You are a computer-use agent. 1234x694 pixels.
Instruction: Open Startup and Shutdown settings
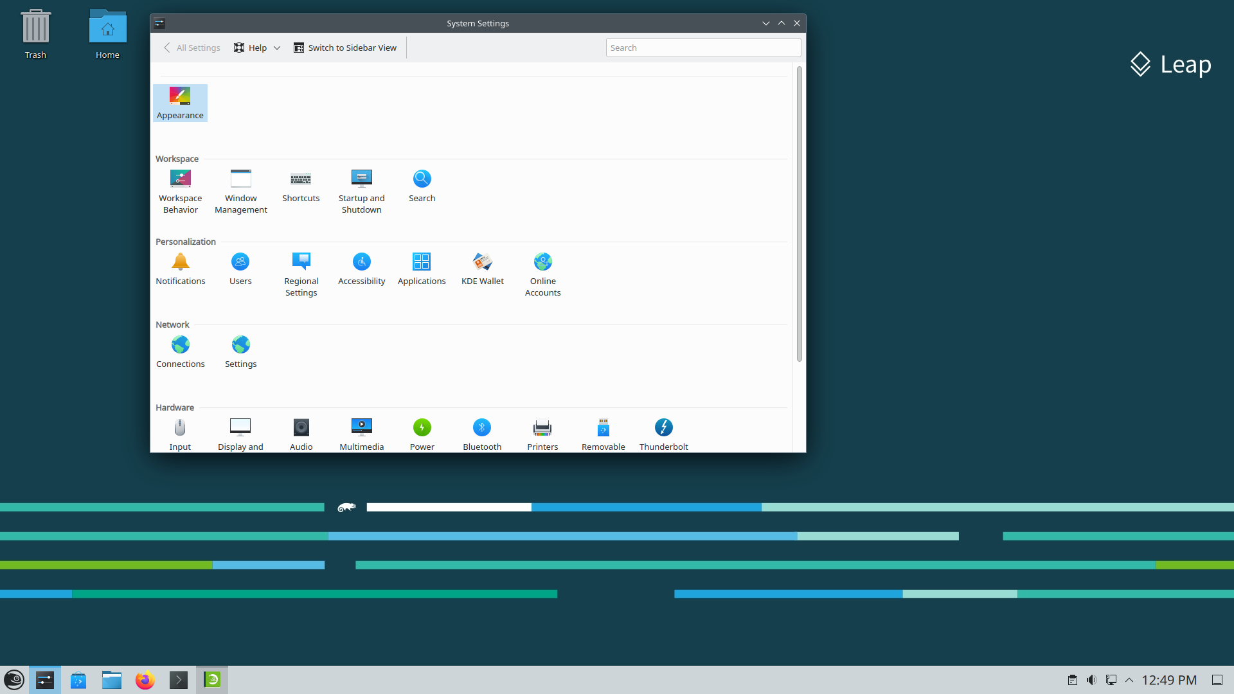pos(362,191)
